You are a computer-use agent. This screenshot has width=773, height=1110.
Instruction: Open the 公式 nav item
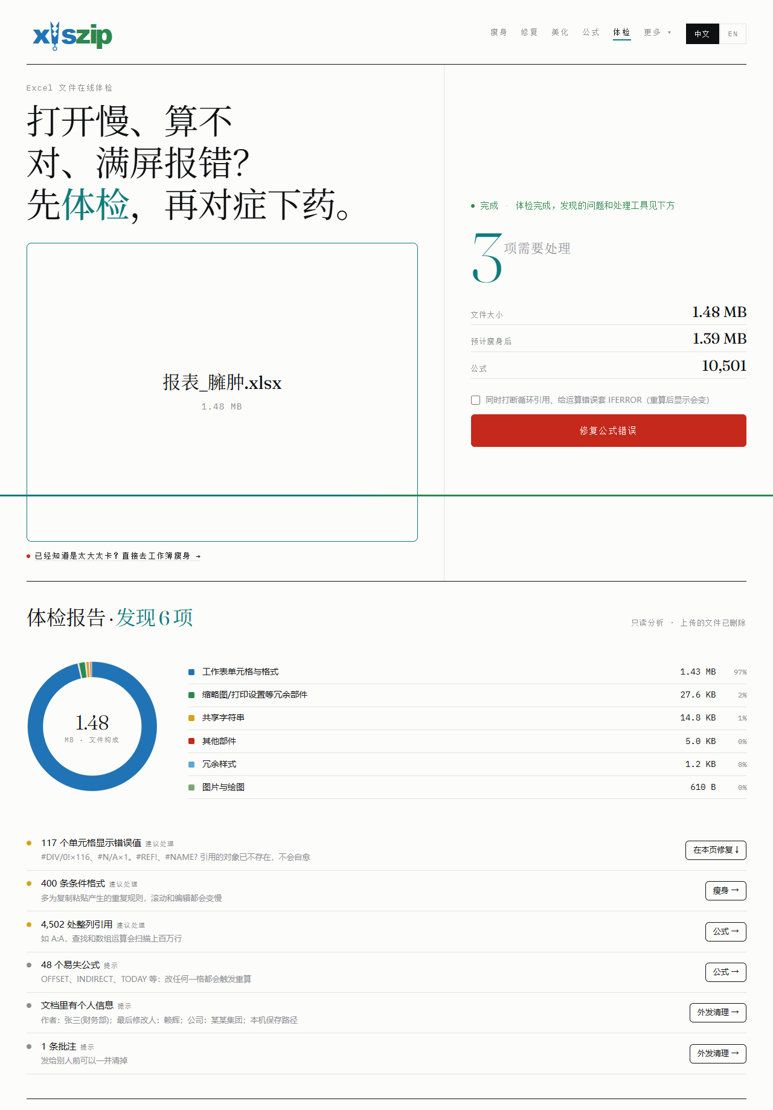(x=591, y=33)
